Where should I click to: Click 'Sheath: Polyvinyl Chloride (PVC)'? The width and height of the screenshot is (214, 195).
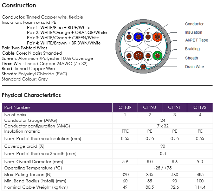pyautogui.click(x=34, y=74)
